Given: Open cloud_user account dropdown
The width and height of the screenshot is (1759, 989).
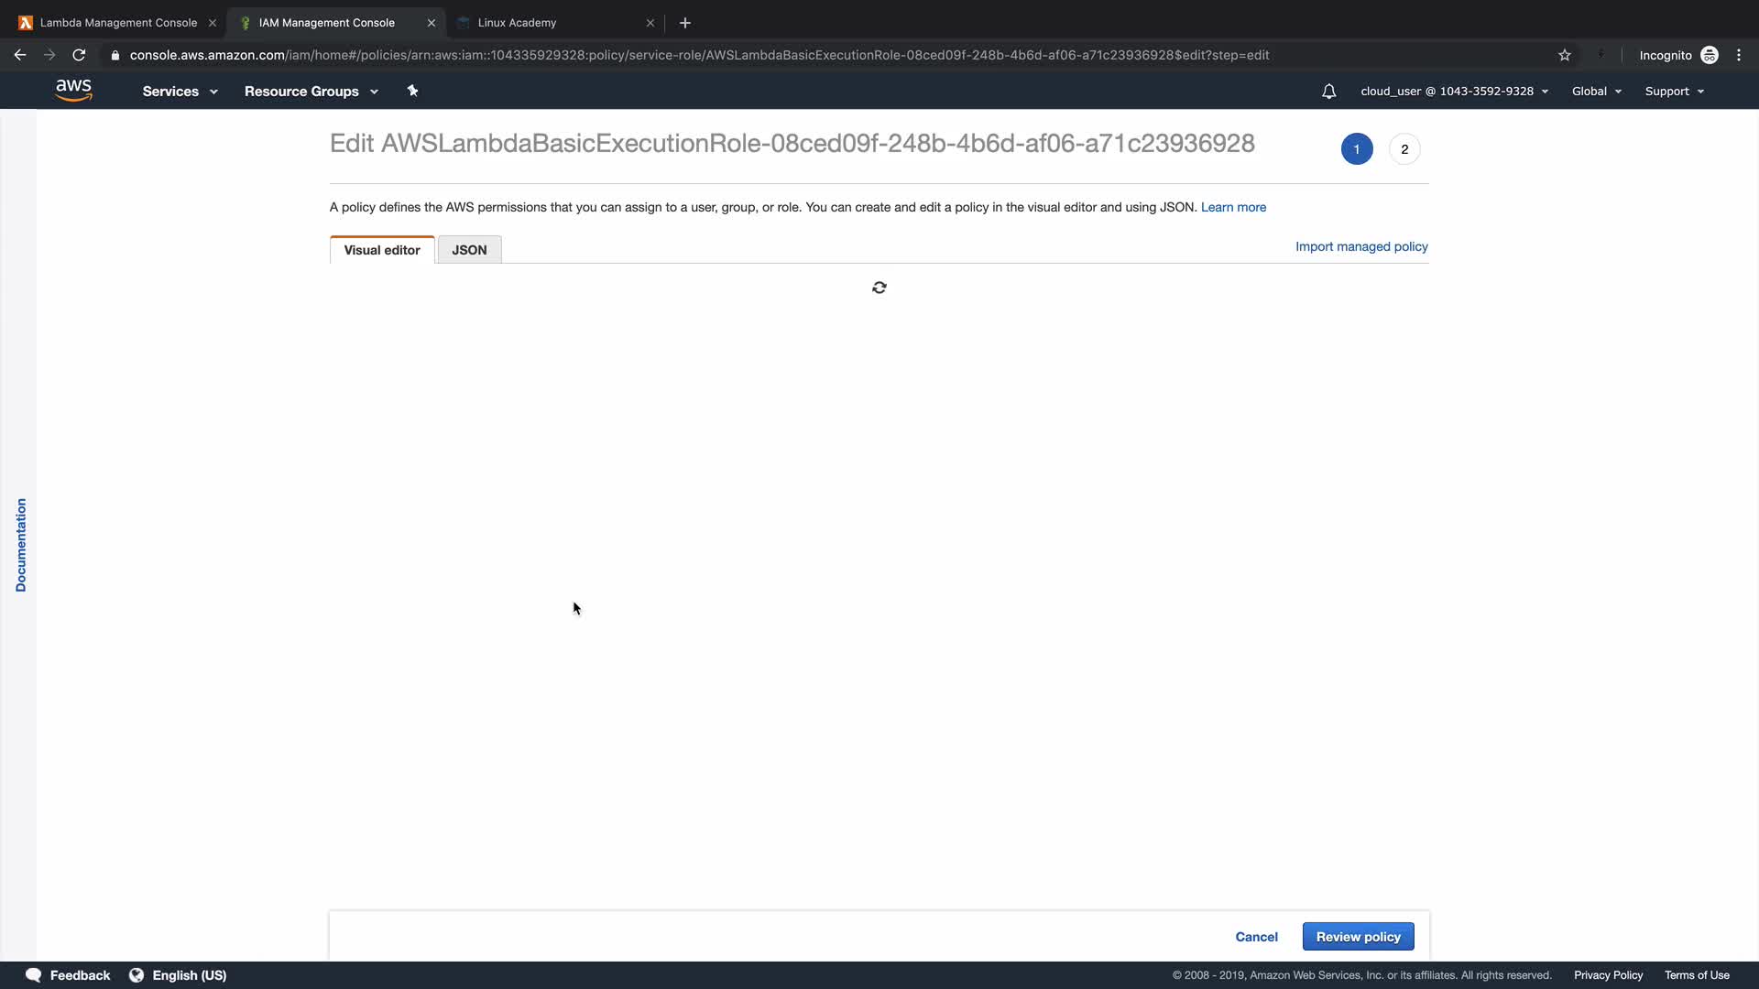Looking at the screenshot, I should (1454, 92).
